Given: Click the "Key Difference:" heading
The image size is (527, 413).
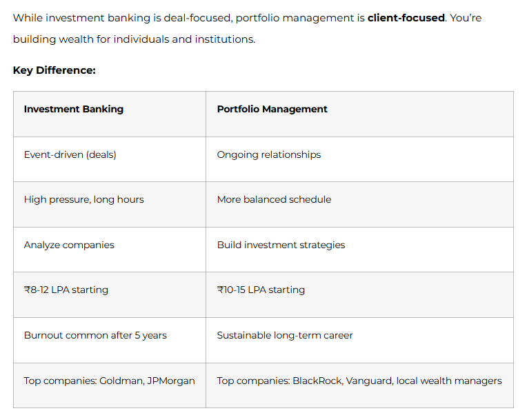Looking at the screenshot, I should coord(54,70).
